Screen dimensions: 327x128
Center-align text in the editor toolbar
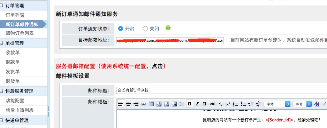pyautogui.click(x=128, y=104)
